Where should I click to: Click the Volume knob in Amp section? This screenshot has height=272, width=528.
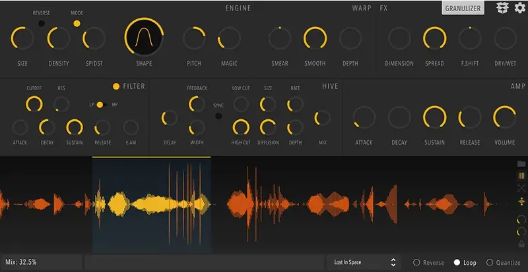505,118
